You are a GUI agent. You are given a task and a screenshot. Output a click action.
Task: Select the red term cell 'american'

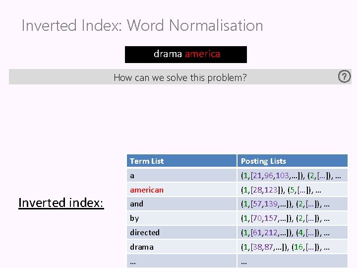tap(181, 190)
